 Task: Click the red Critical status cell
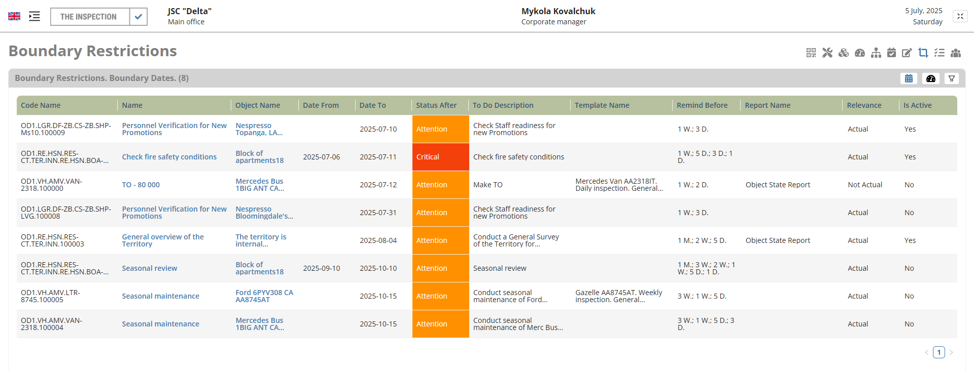point(440,157)
